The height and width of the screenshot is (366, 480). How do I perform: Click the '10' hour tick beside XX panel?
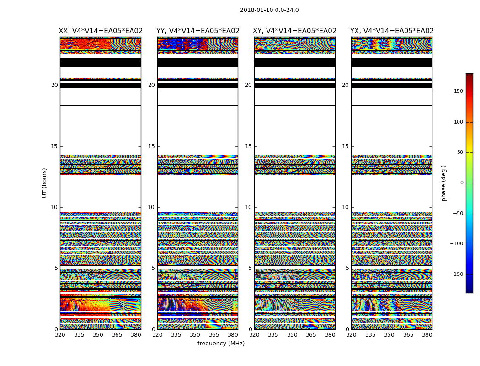pyautogui.click(x=54, y=207)
